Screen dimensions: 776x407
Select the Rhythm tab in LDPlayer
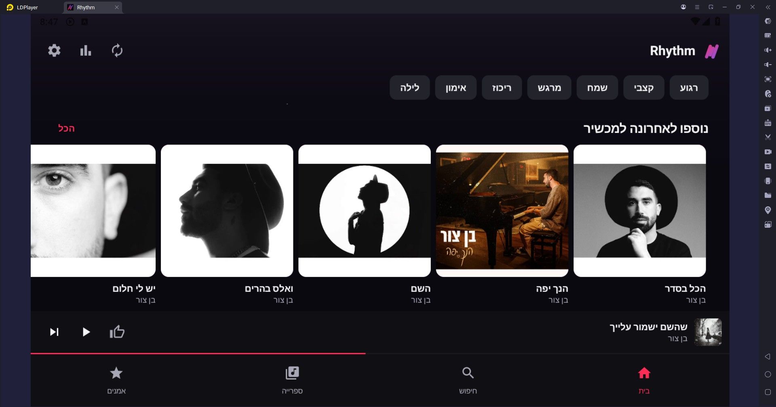coord(93,7)
